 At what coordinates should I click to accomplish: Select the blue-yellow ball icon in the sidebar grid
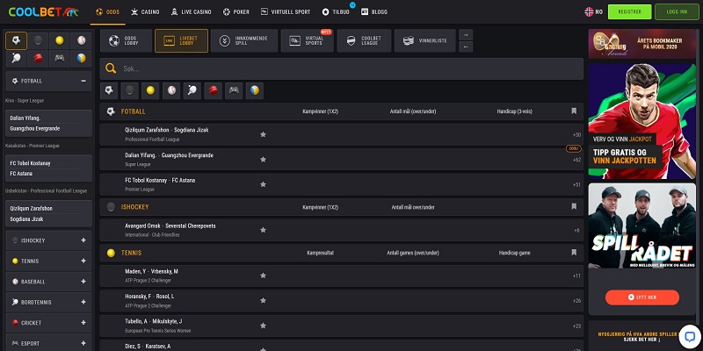(x=81, y=59)
